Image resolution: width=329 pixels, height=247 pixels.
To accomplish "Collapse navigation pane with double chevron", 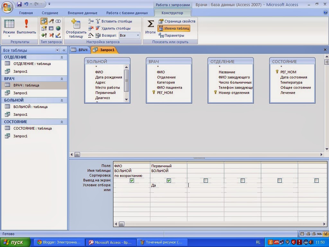I will point(64,50).
